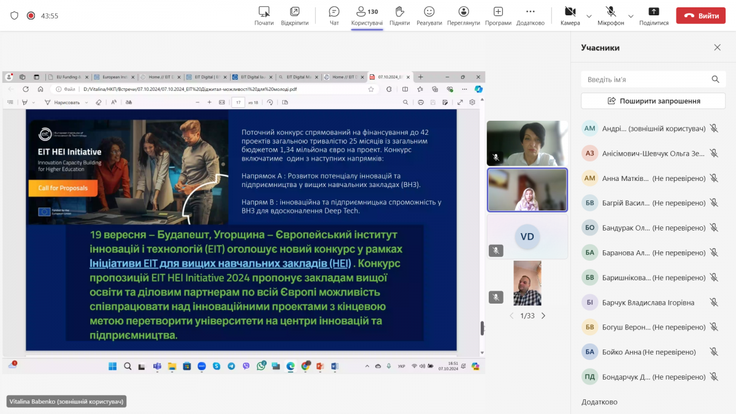This screenshot has width=736, height=414.
Task: Pop out shared content with Відкріпити
Action: tap(295, 16)
